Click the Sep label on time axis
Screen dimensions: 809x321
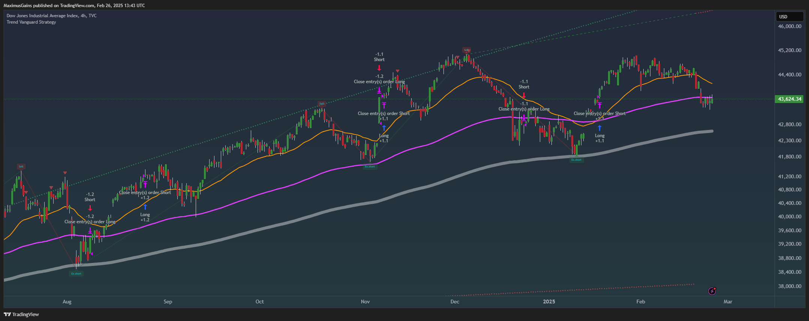[168, 302]
